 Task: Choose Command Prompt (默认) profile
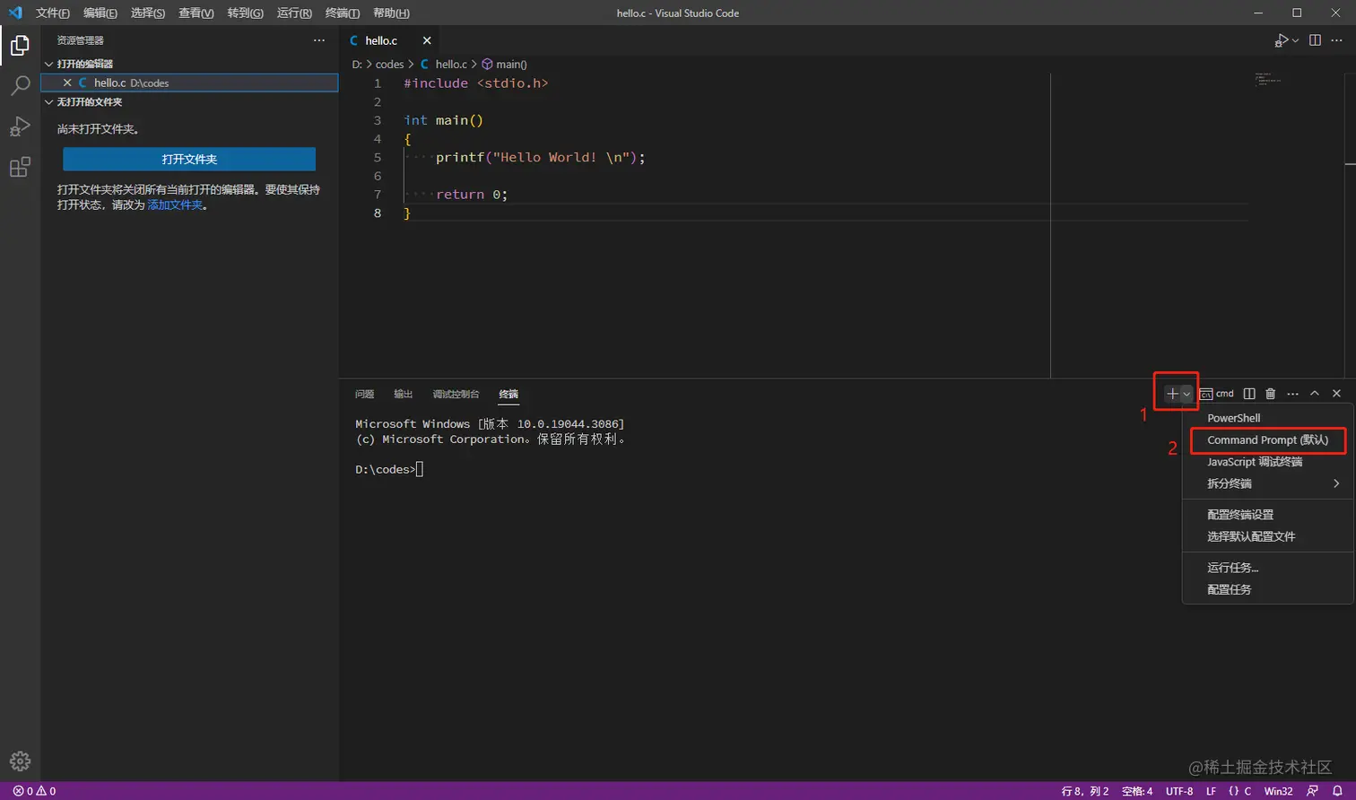coord(1267,440)
